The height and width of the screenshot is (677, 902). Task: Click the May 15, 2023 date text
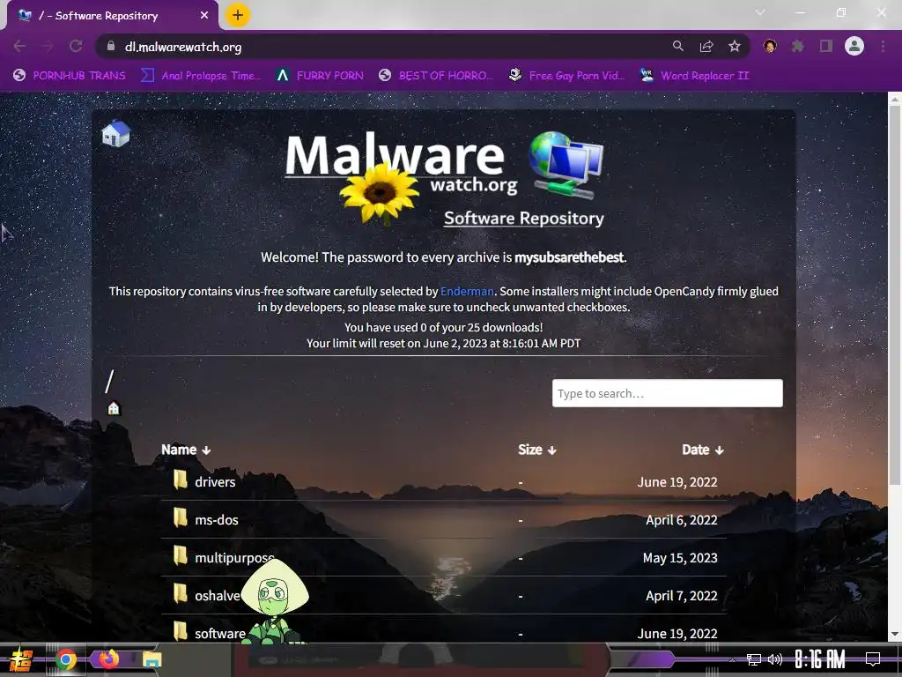(680, 558)
